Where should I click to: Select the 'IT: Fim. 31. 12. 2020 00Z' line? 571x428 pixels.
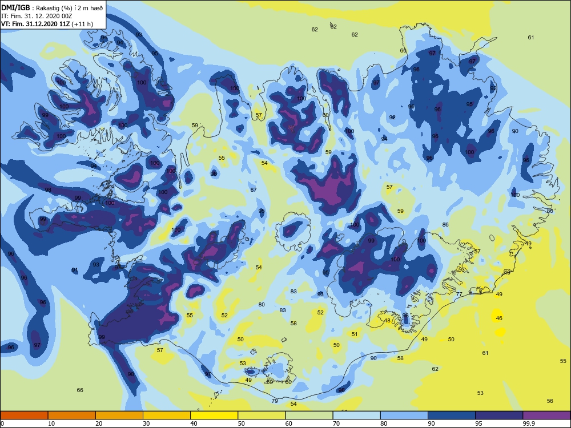pos(37,16)
